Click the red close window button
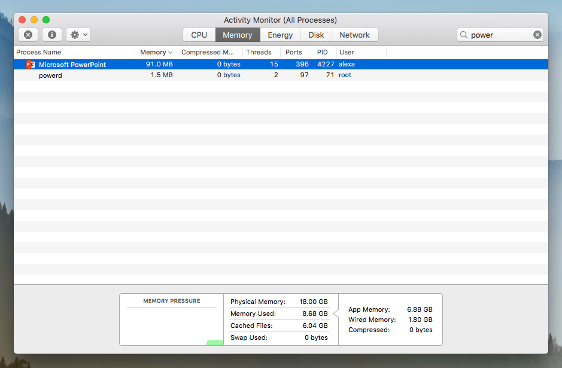Image resolution: width=562 pixels, height=368 pixels. (22, 20)
